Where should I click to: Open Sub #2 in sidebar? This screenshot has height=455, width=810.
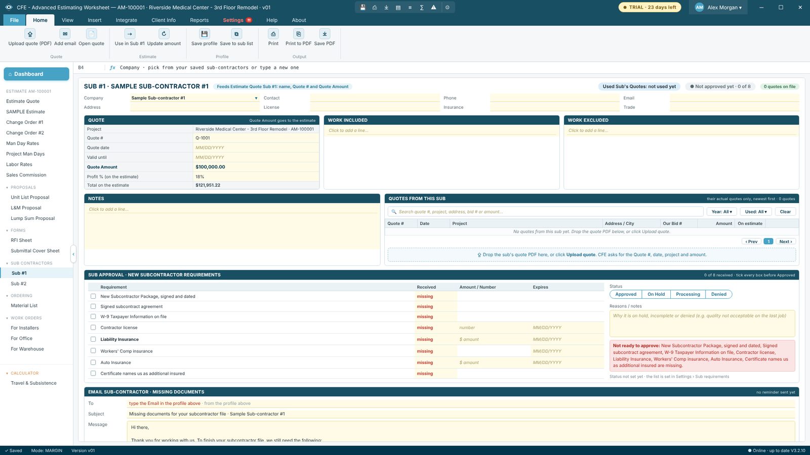pos(36,284)
